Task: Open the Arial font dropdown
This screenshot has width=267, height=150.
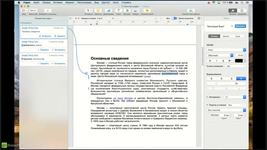Action: (x=226, y=50)
